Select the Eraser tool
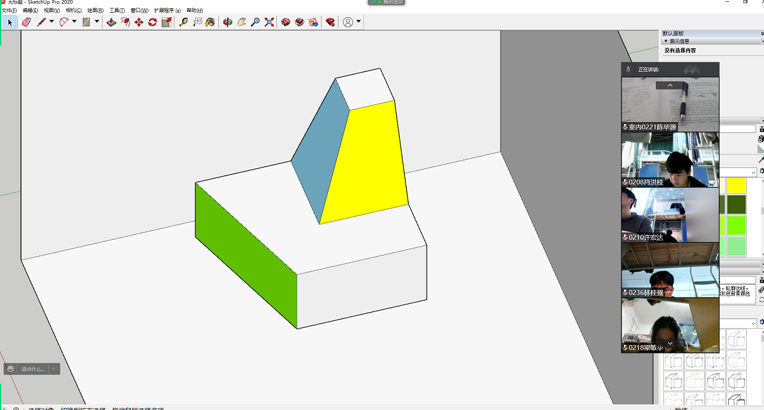The image size is (764, 410). pyautogui.click(x=26, y=22)
